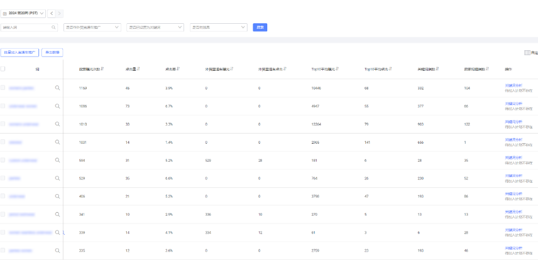Open the custom columns icon at top right
Screen dimensions: 538x275
[527, 53]
